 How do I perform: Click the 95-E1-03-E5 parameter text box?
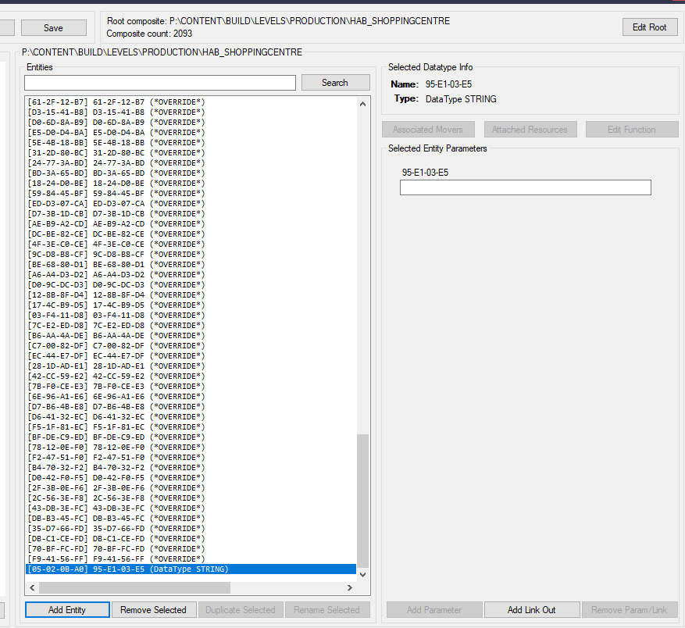[x=525, y=187]
